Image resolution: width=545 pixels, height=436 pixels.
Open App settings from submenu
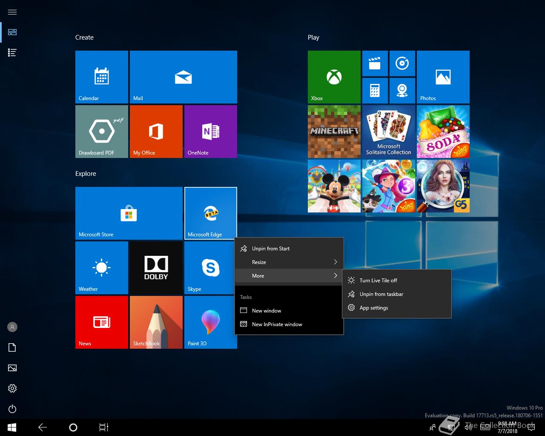point(373,308)
